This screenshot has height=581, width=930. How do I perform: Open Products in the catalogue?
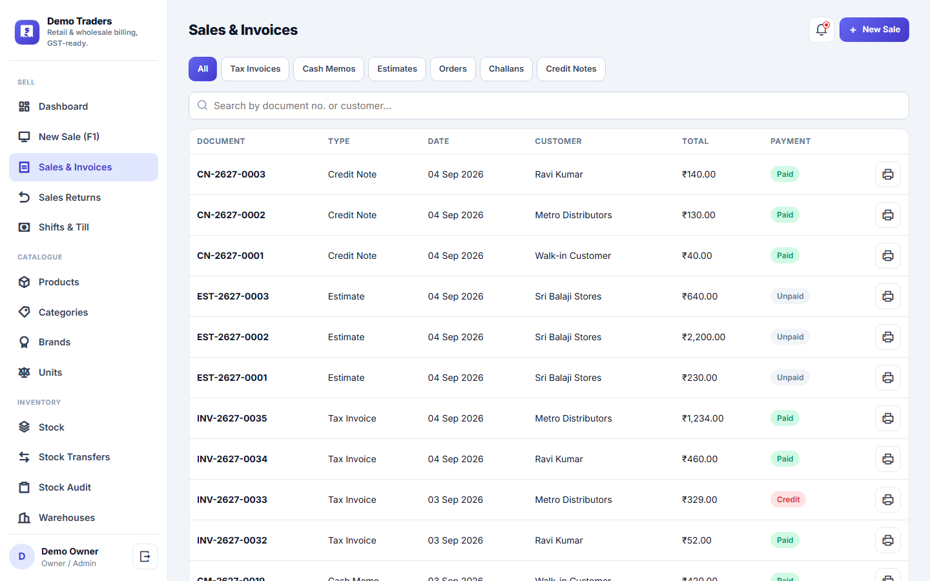(83, 282)
